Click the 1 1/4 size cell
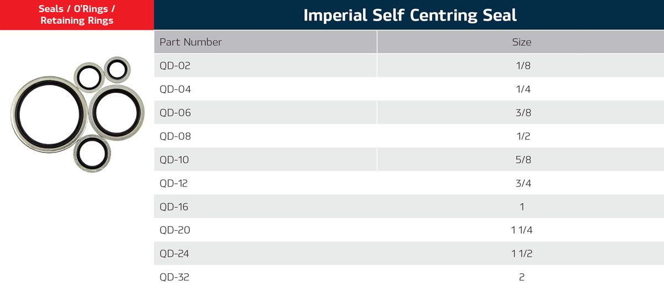This screenshot has height=291, width=664. point(522,230)
